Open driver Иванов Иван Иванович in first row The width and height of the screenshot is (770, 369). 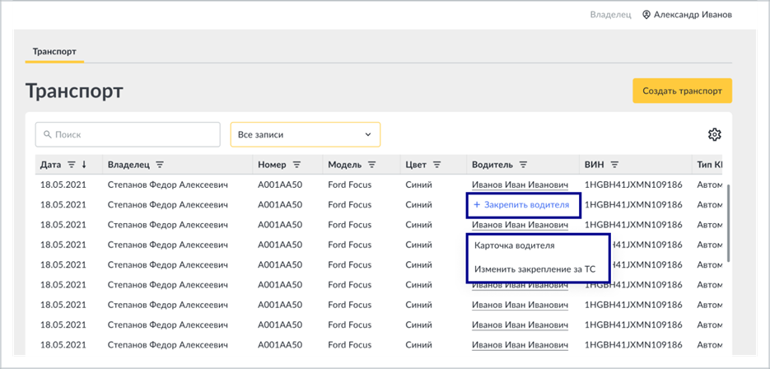(520, 185)
